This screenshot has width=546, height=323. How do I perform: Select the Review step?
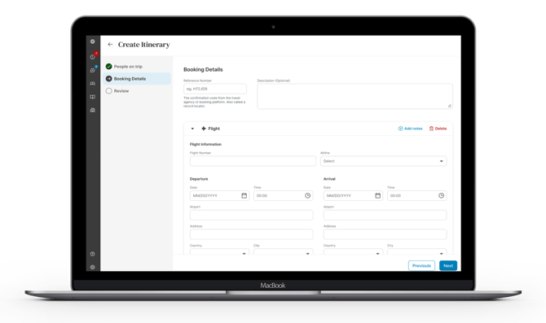click(x=137, y=91)
